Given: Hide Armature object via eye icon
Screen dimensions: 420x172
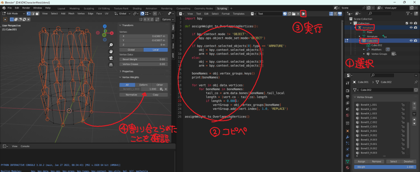Looking at the screenshot, I should point(411,27).
